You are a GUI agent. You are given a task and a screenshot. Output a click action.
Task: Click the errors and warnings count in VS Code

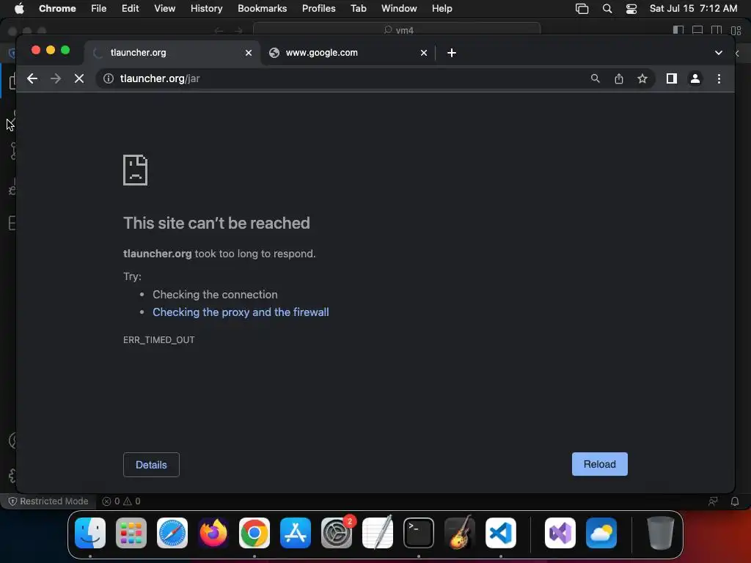[x=121, y=501]
